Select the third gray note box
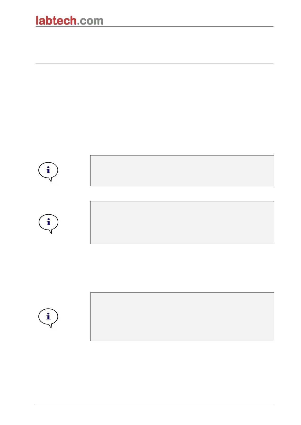Viewport: 301px width, 425px height. pyautogui.click(x=182, y=317)
